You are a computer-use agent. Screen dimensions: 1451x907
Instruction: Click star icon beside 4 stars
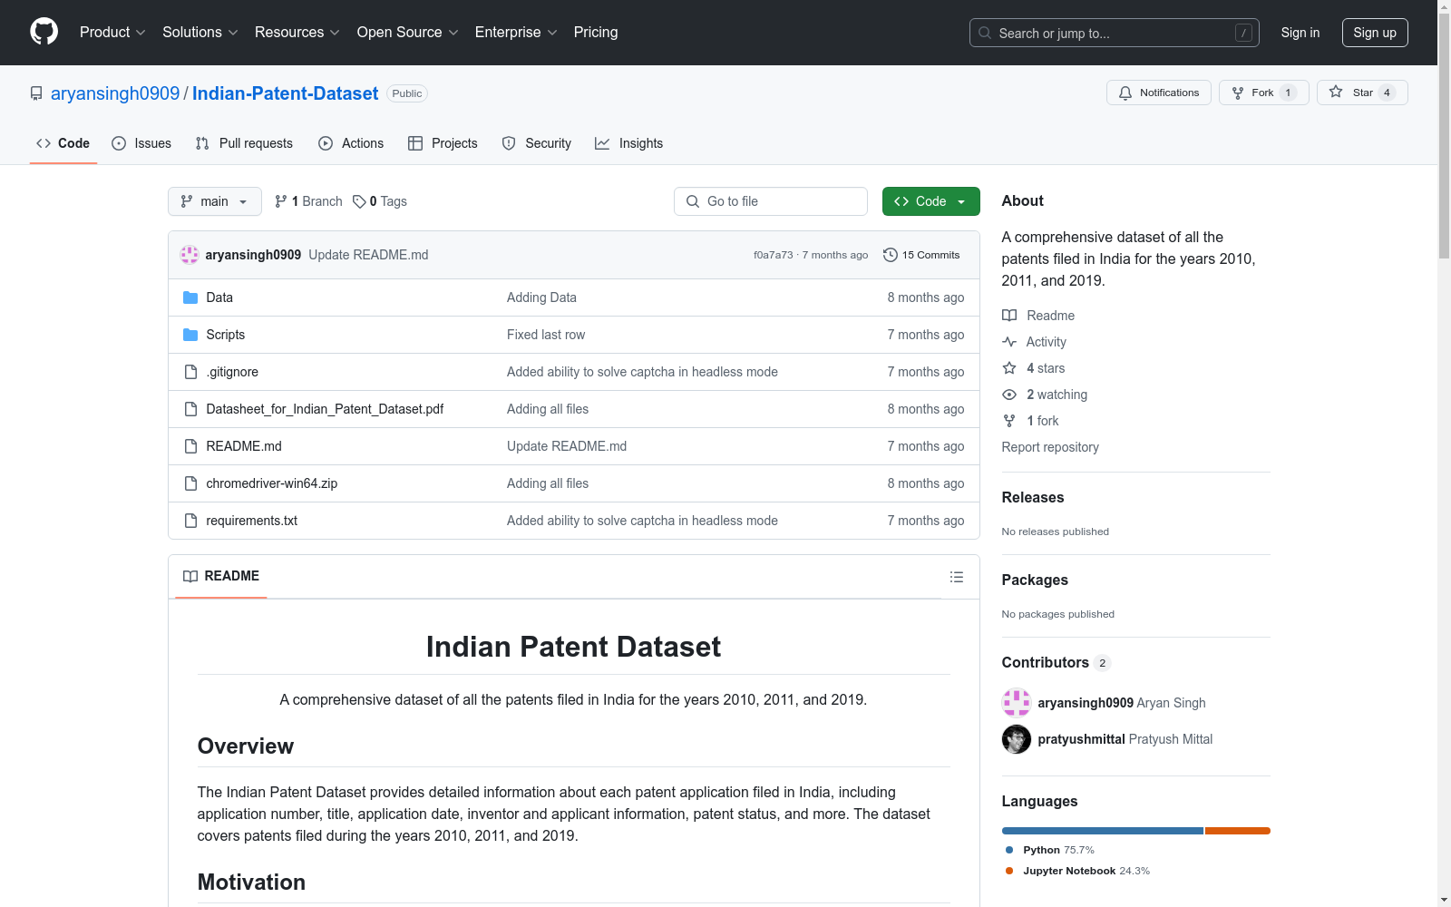click(1009, 368)
